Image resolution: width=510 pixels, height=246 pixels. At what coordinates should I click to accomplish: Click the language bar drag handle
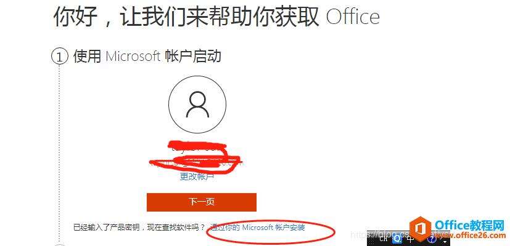372,240
